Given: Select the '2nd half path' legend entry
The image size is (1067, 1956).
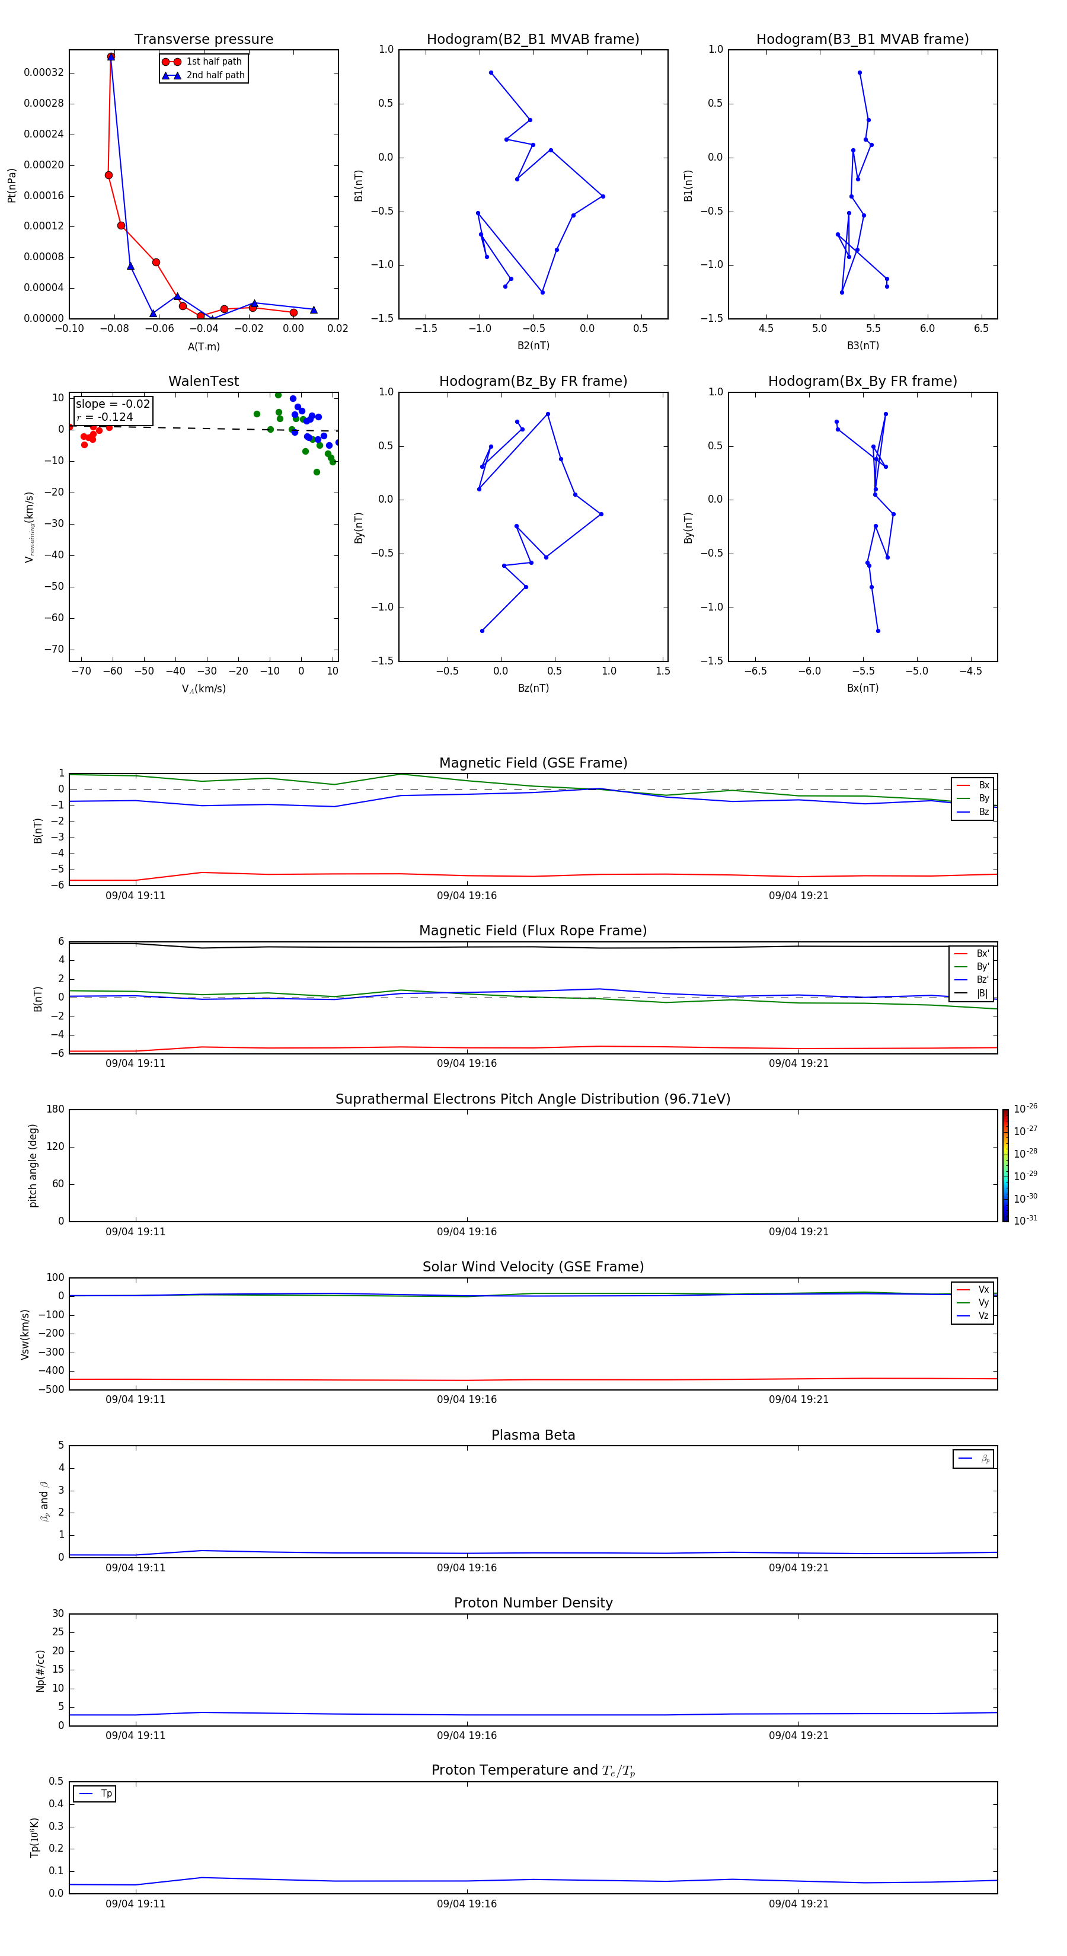Looking at the screenshot, I should pyautogui.click(x=203, y=75).
